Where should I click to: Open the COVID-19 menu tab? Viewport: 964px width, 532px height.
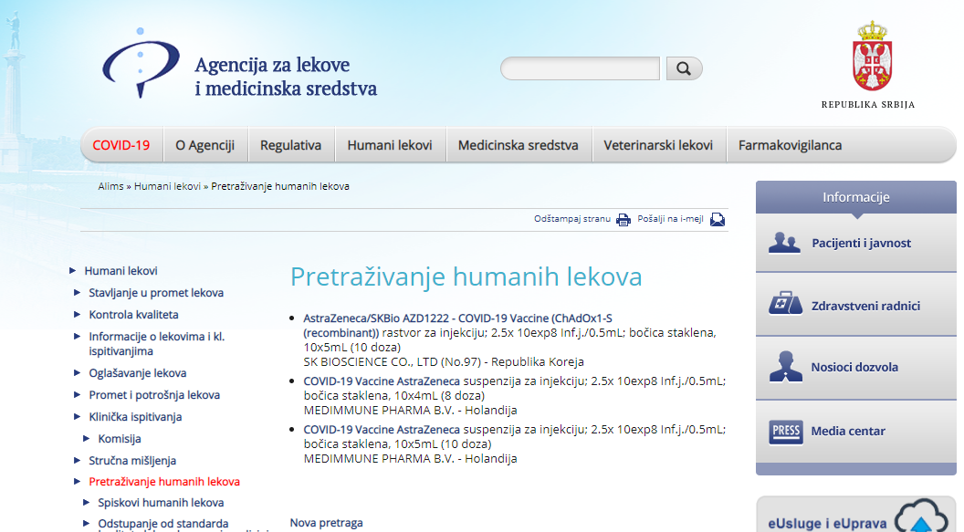click(x=121, y=145)
